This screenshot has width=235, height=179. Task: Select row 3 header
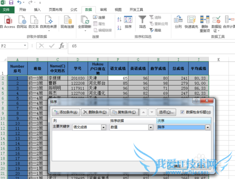point(3,83)
